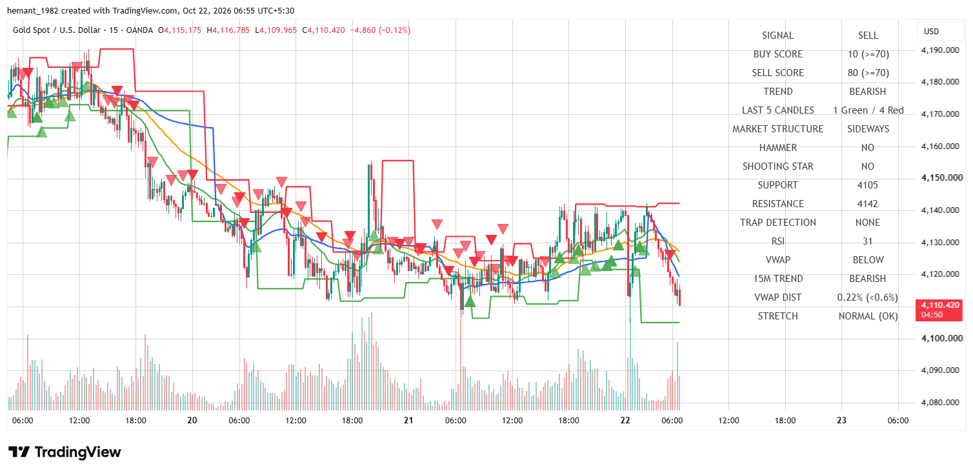Select the "BELOW" VWAP value

(868, 260)
